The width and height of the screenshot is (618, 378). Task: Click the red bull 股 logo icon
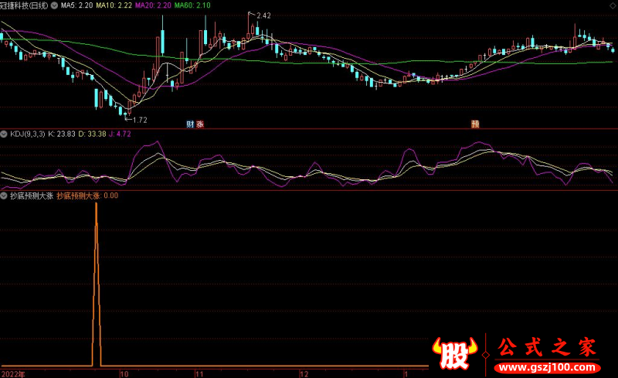coord(453,352)
